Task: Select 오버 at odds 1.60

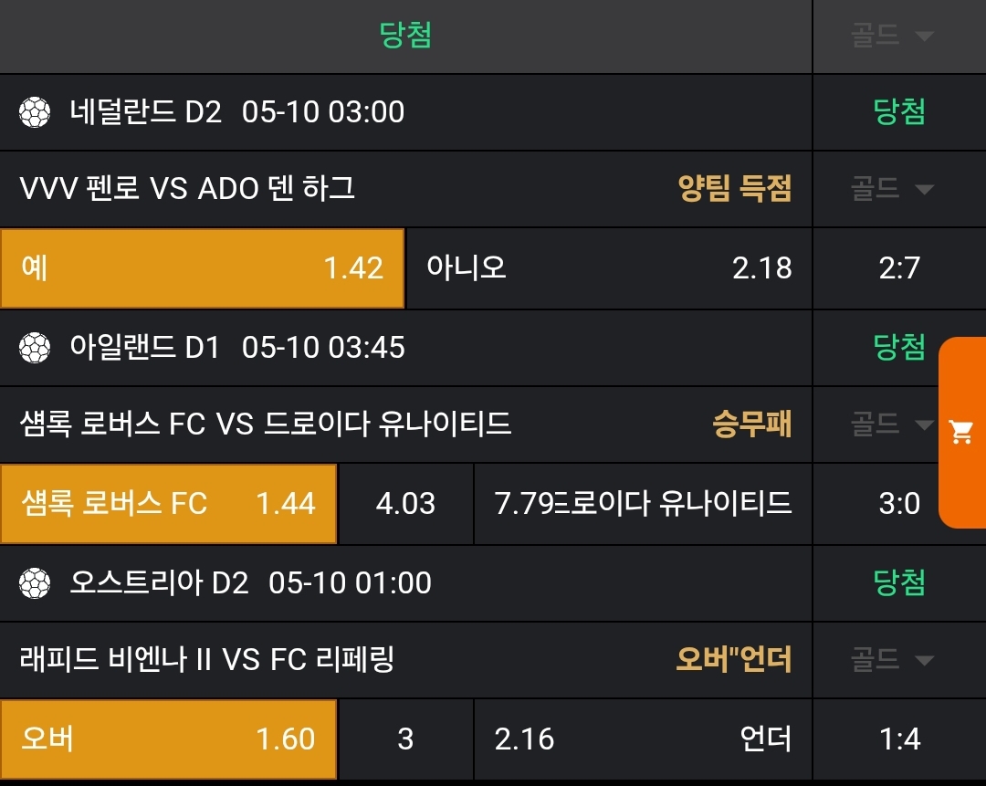Action: [168, 739]
